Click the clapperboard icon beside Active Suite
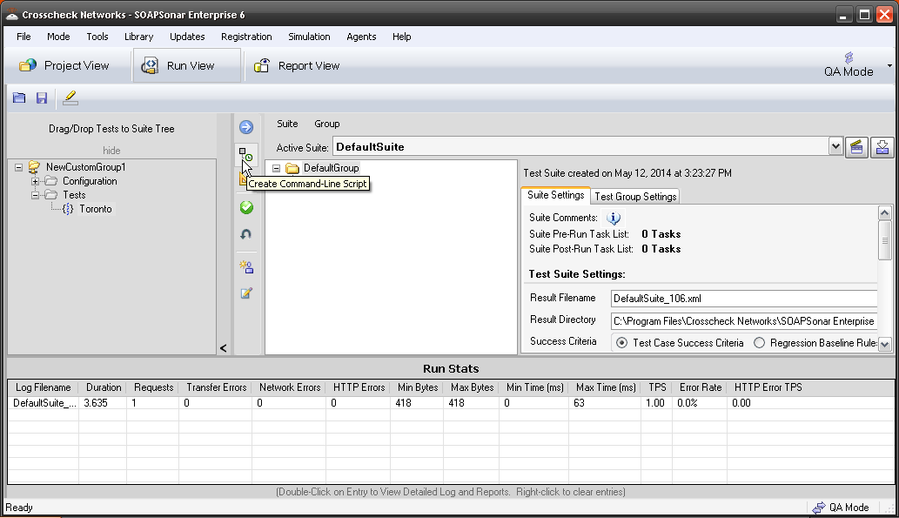Screen dimensions: 899x518 856,147
